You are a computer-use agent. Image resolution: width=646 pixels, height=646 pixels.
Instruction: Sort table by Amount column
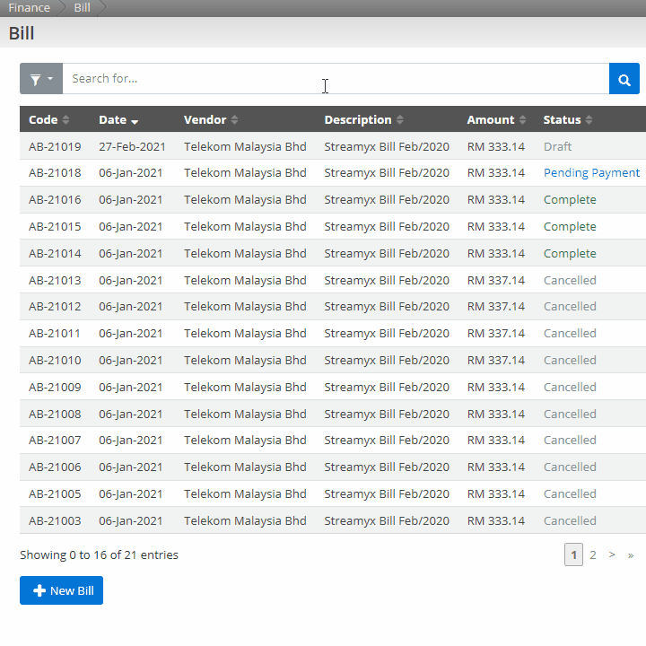tap(496, 119)
